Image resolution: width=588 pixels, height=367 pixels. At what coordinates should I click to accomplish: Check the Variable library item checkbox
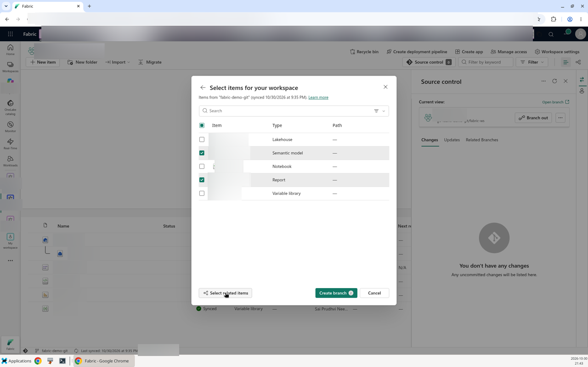tap(202, 194)
